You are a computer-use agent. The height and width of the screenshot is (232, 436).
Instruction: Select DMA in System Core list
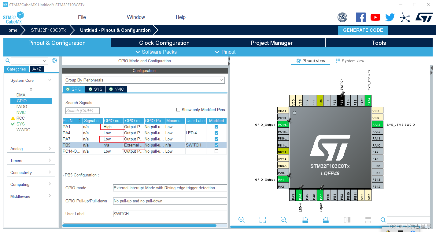click(21, 95)
